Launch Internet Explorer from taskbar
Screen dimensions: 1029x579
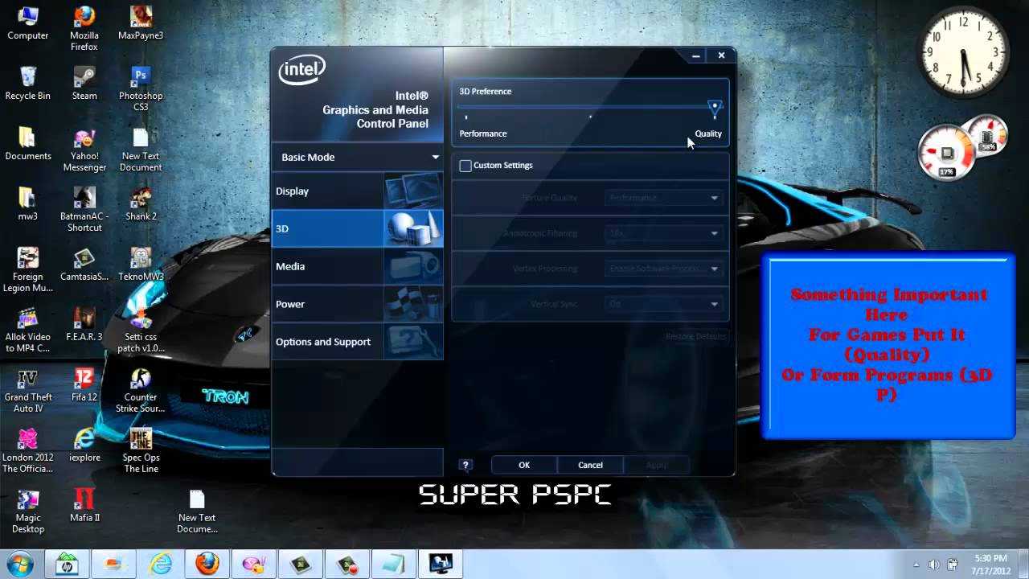(x=161, y=564)
